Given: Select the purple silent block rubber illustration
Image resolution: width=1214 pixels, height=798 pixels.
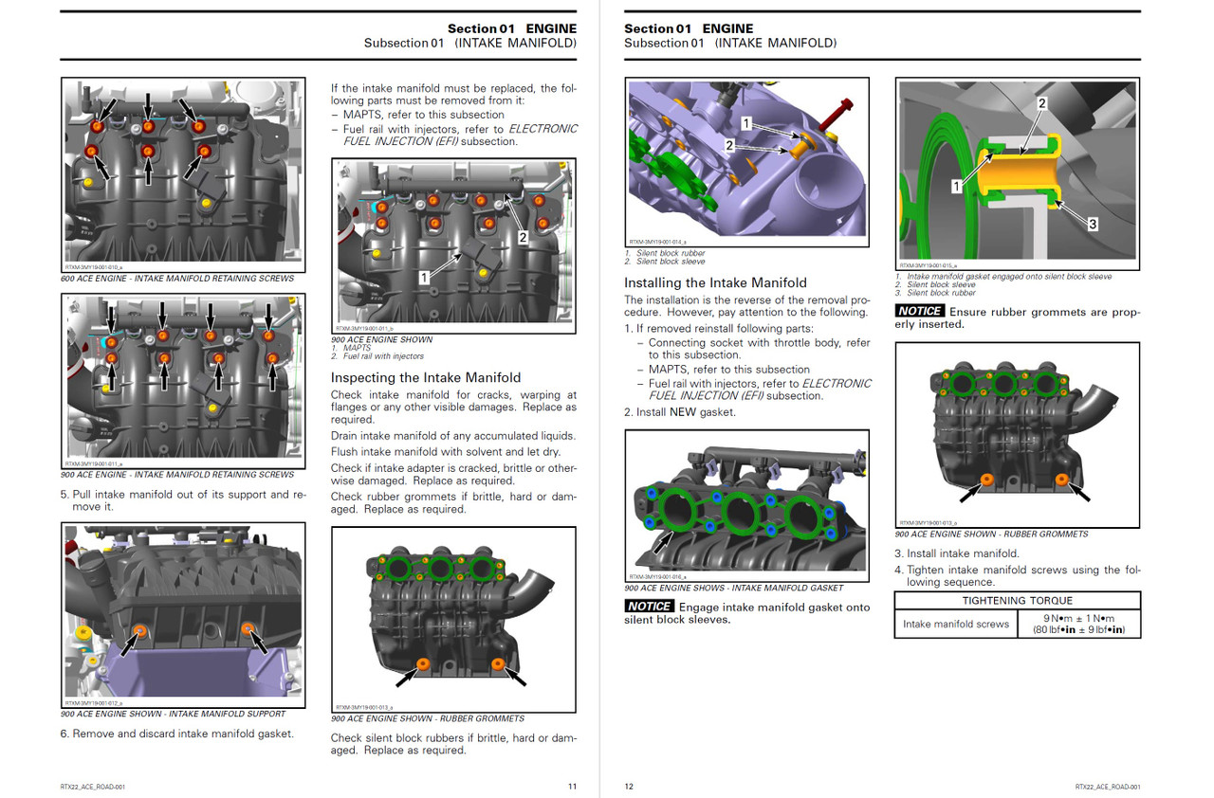Looking at the screenshot, I should [x=746, y=163].
